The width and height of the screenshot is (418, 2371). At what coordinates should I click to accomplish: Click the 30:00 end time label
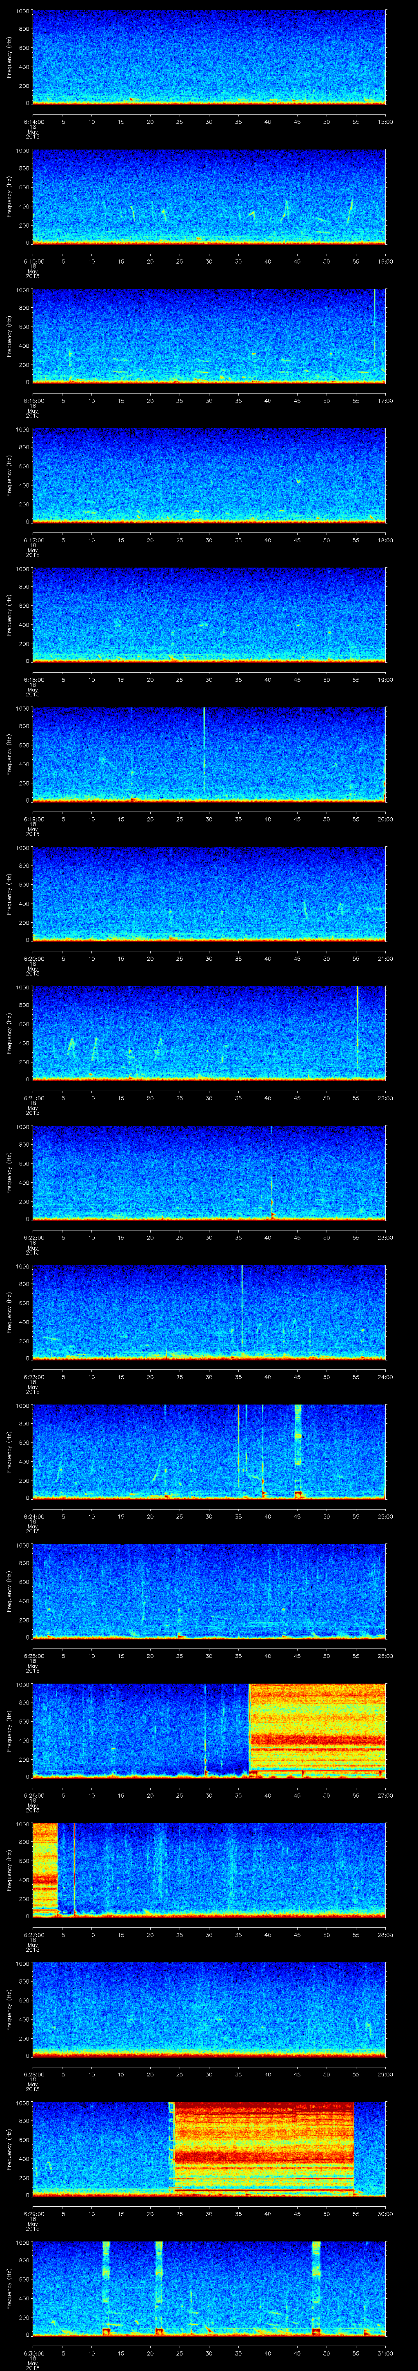coord(386,2214)
